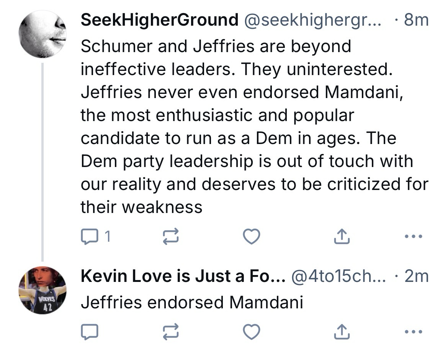This screenshot has height=357, width=448.
Task: Click the "Kevin Love is Just a Fo..." name
Action: [182, 277]
